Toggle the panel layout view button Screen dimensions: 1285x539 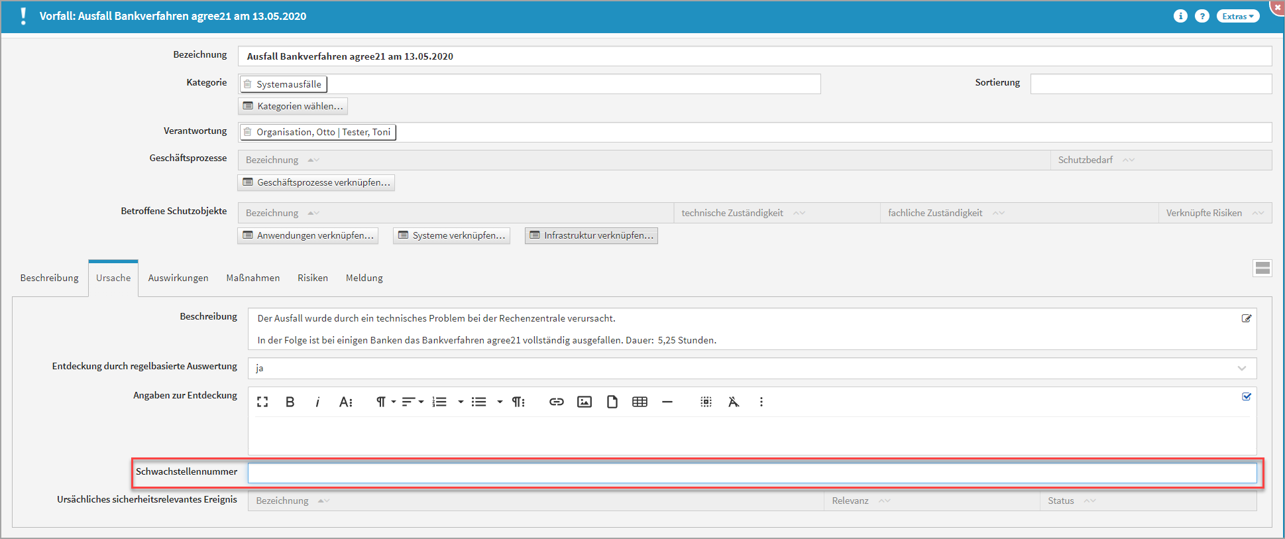tap(1262, 268)
